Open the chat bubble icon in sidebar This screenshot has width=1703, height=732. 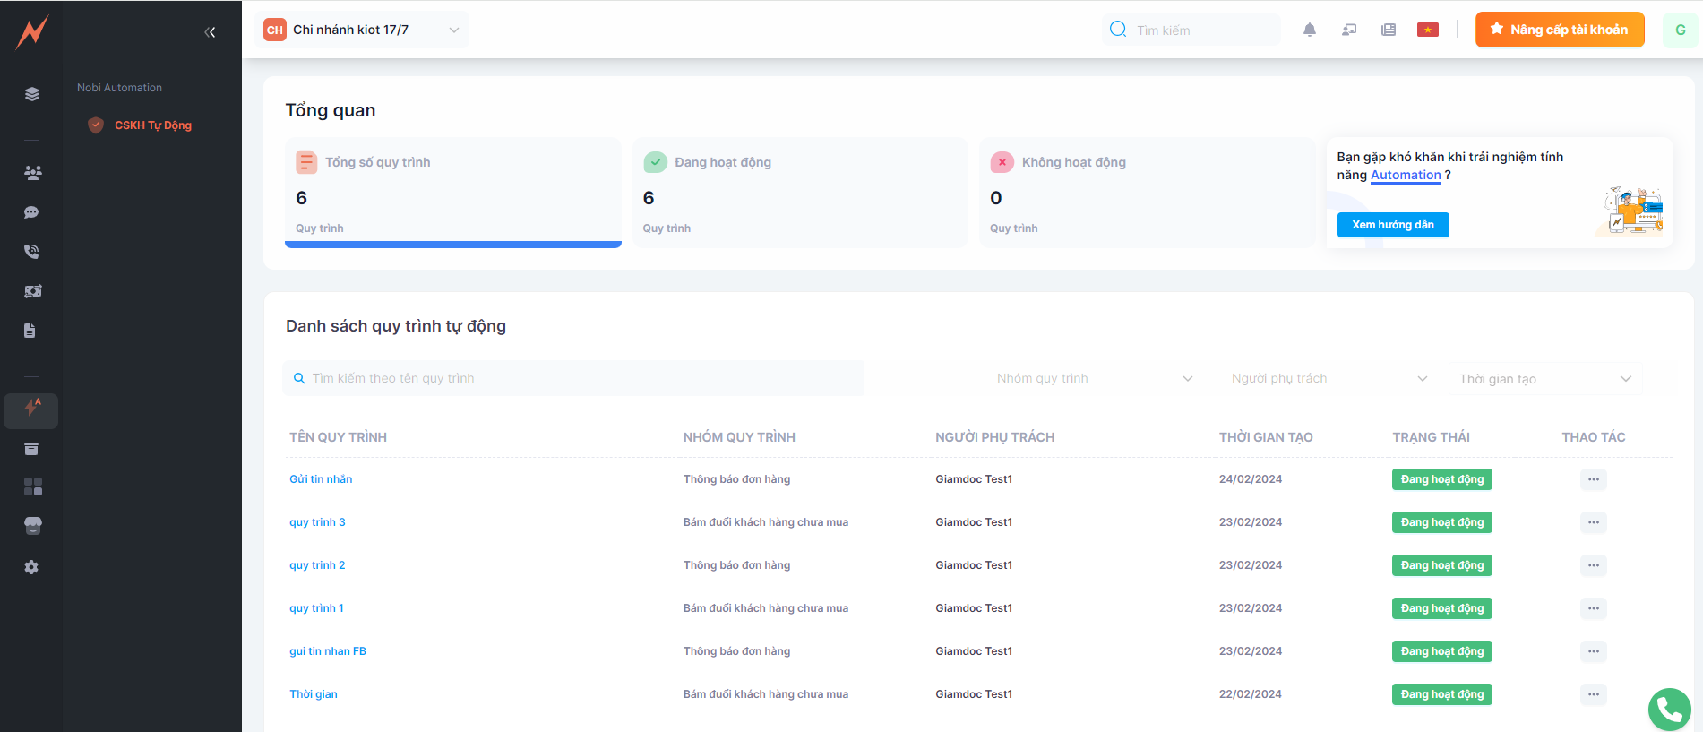click(31, 212)
